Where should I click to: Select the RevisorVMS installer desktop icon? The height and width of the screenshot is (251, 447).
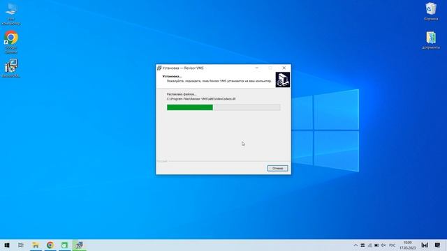point(11,68)
